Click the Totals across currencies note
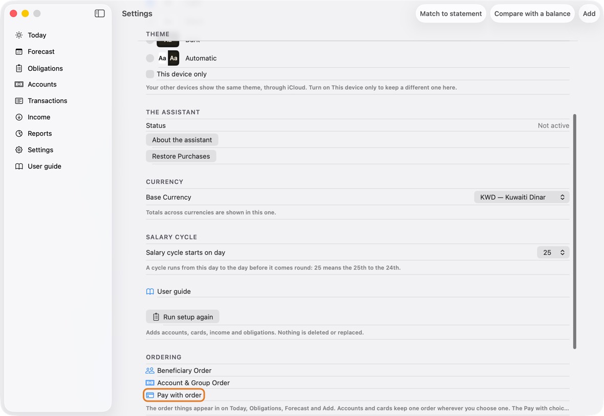Image resolution: width=604 pixels, height=416 pixels. click(x=211, y=213)
